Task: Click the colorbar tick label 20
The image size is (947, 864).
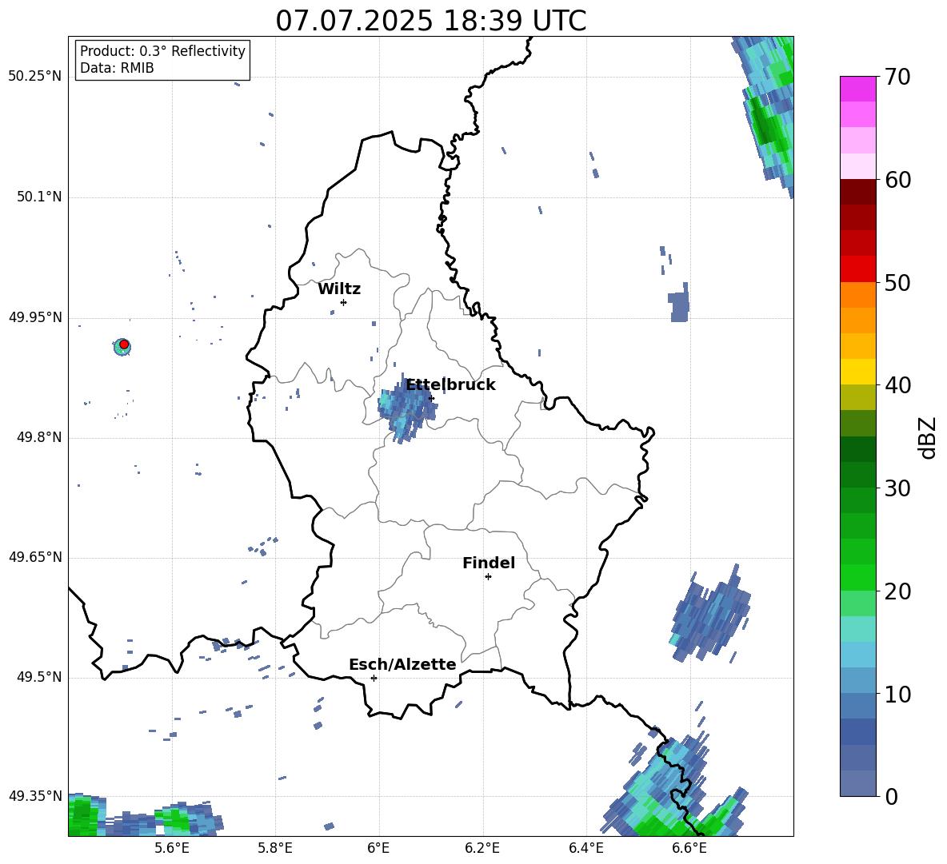Action: coord(897,591)
